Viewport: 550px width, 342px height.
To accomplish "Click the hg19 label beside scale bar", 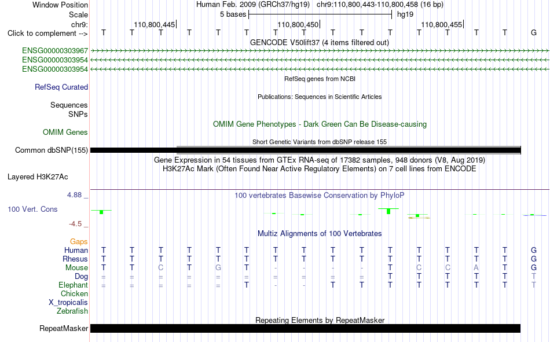I will pos(405,14).
